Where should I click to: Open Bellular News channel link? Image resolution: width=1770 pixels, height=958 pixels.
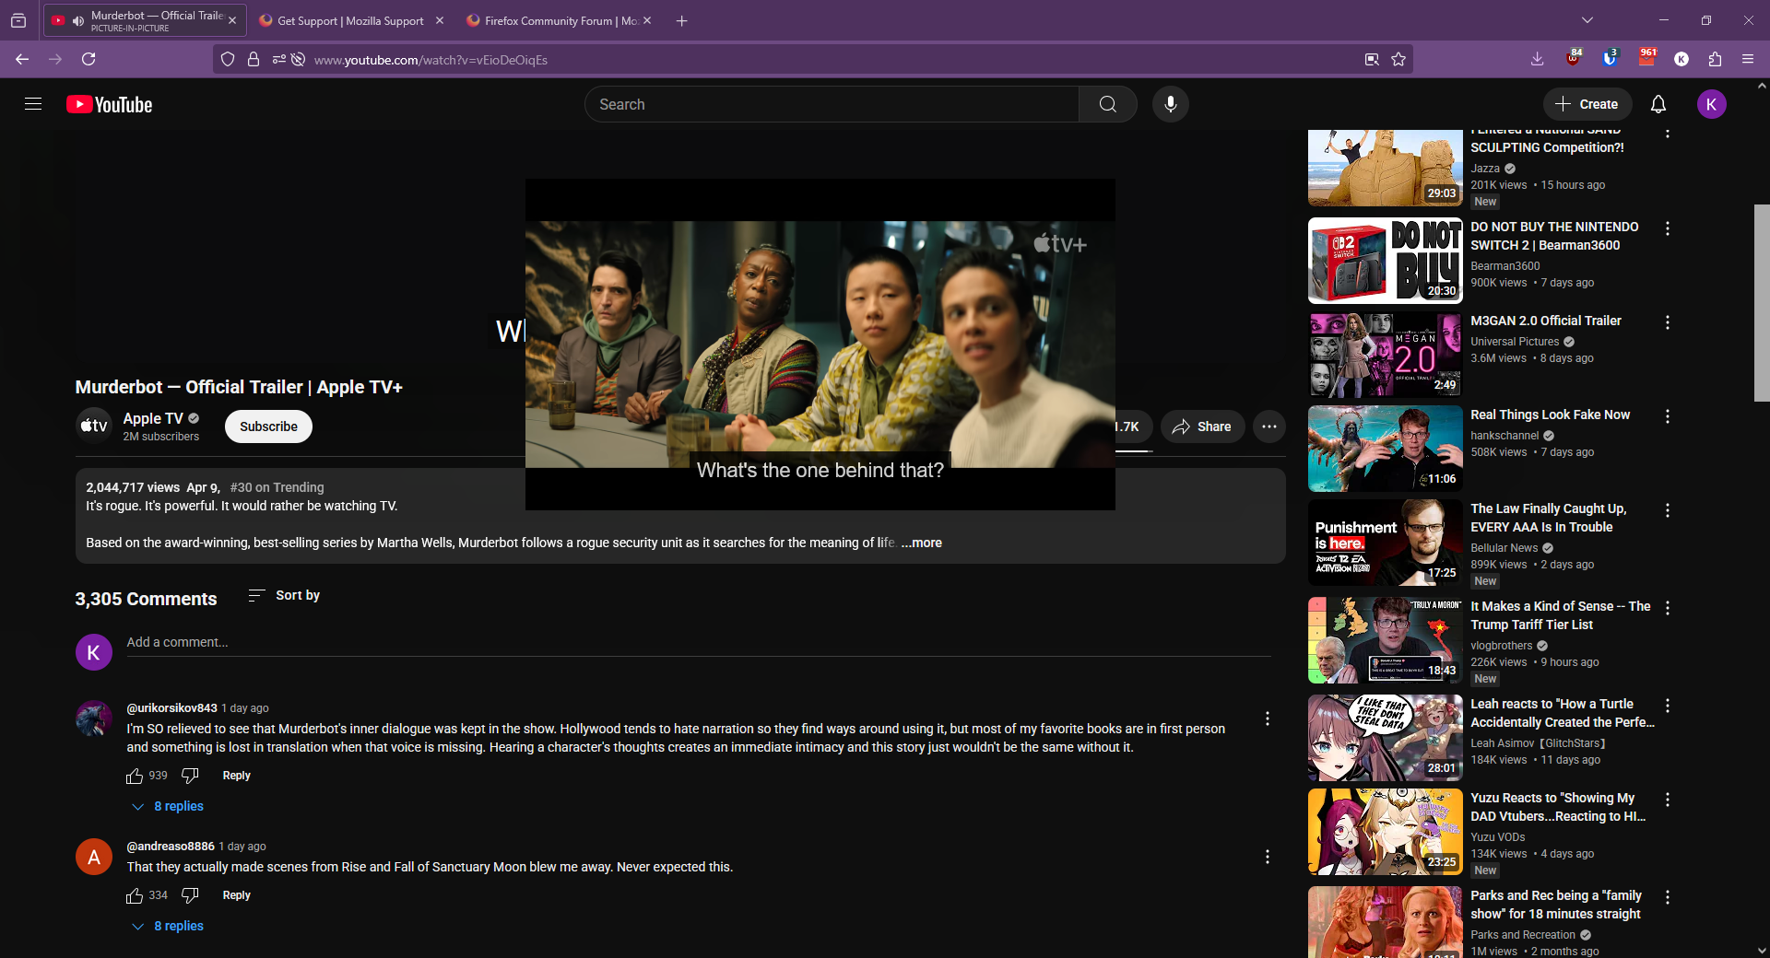(x=1504, y=548)
